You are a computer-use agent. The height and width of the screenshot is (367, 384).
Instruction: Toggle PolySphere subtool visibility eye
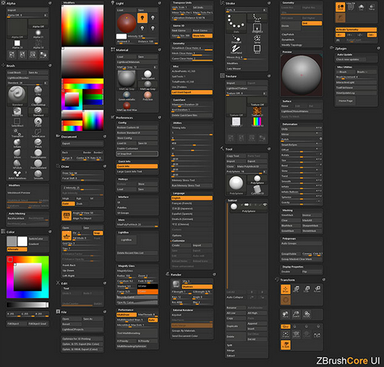[x=265, y=205]
